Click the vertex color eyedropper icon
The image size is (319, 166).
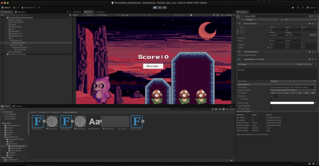click(x=316, y=103)
